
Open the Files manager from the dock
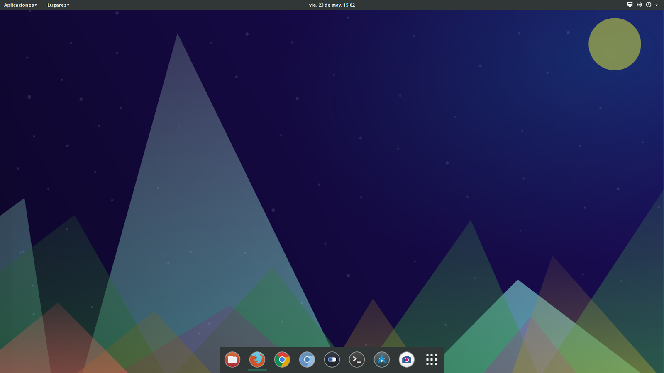click(x=232, y=360)
